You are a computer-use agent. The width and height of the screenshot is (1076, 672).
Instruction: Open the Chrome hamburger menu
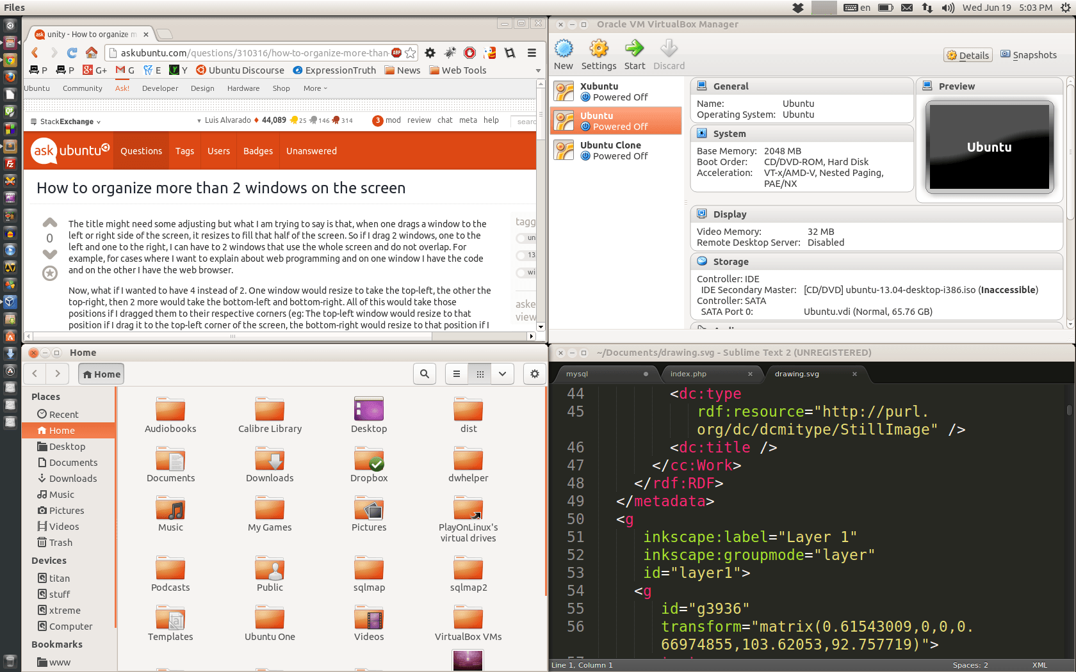tap(532, 52)
